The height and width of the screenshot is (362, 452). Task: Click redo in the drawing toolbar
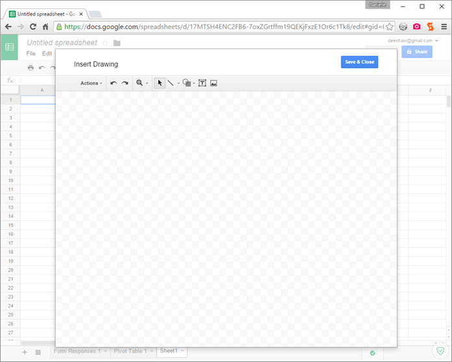tap(125, 83)
